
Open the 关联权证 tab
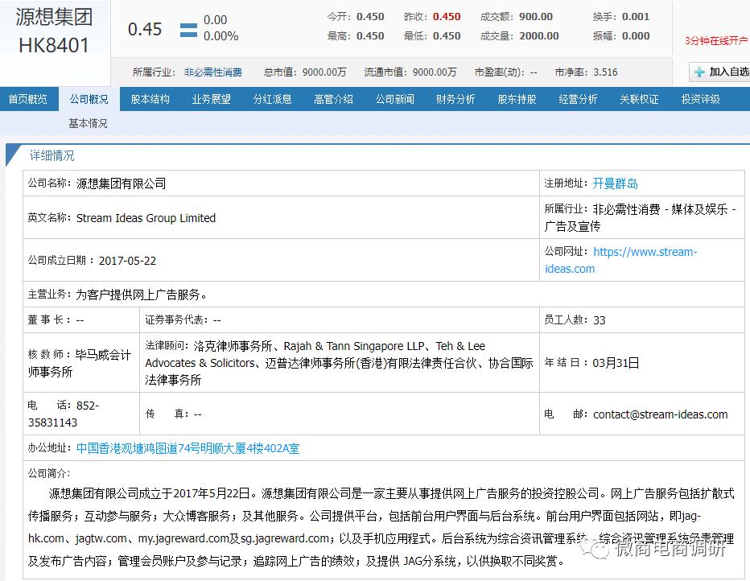[639, 98]
